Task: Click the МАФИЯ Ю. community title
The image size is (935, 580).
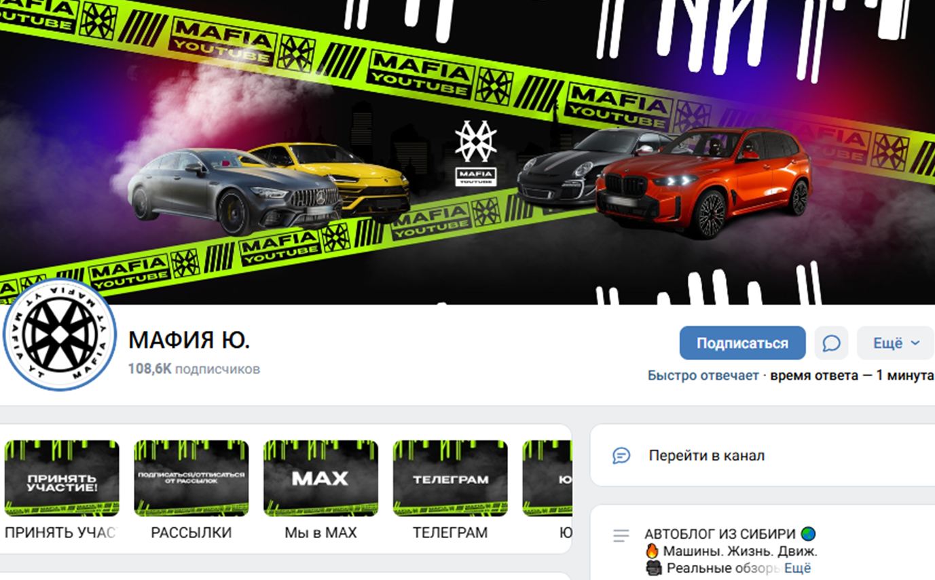Action: coord(189,340)
